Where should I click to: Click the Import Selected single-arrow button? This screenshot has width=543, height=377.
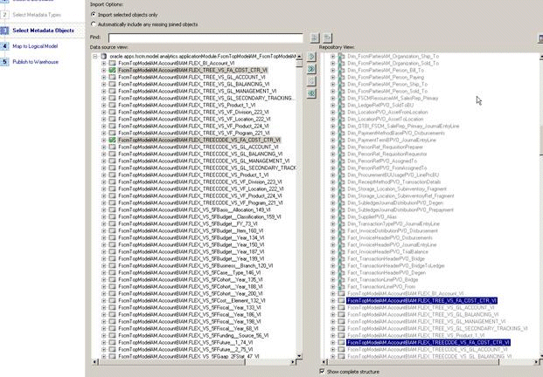pos(311,57)
